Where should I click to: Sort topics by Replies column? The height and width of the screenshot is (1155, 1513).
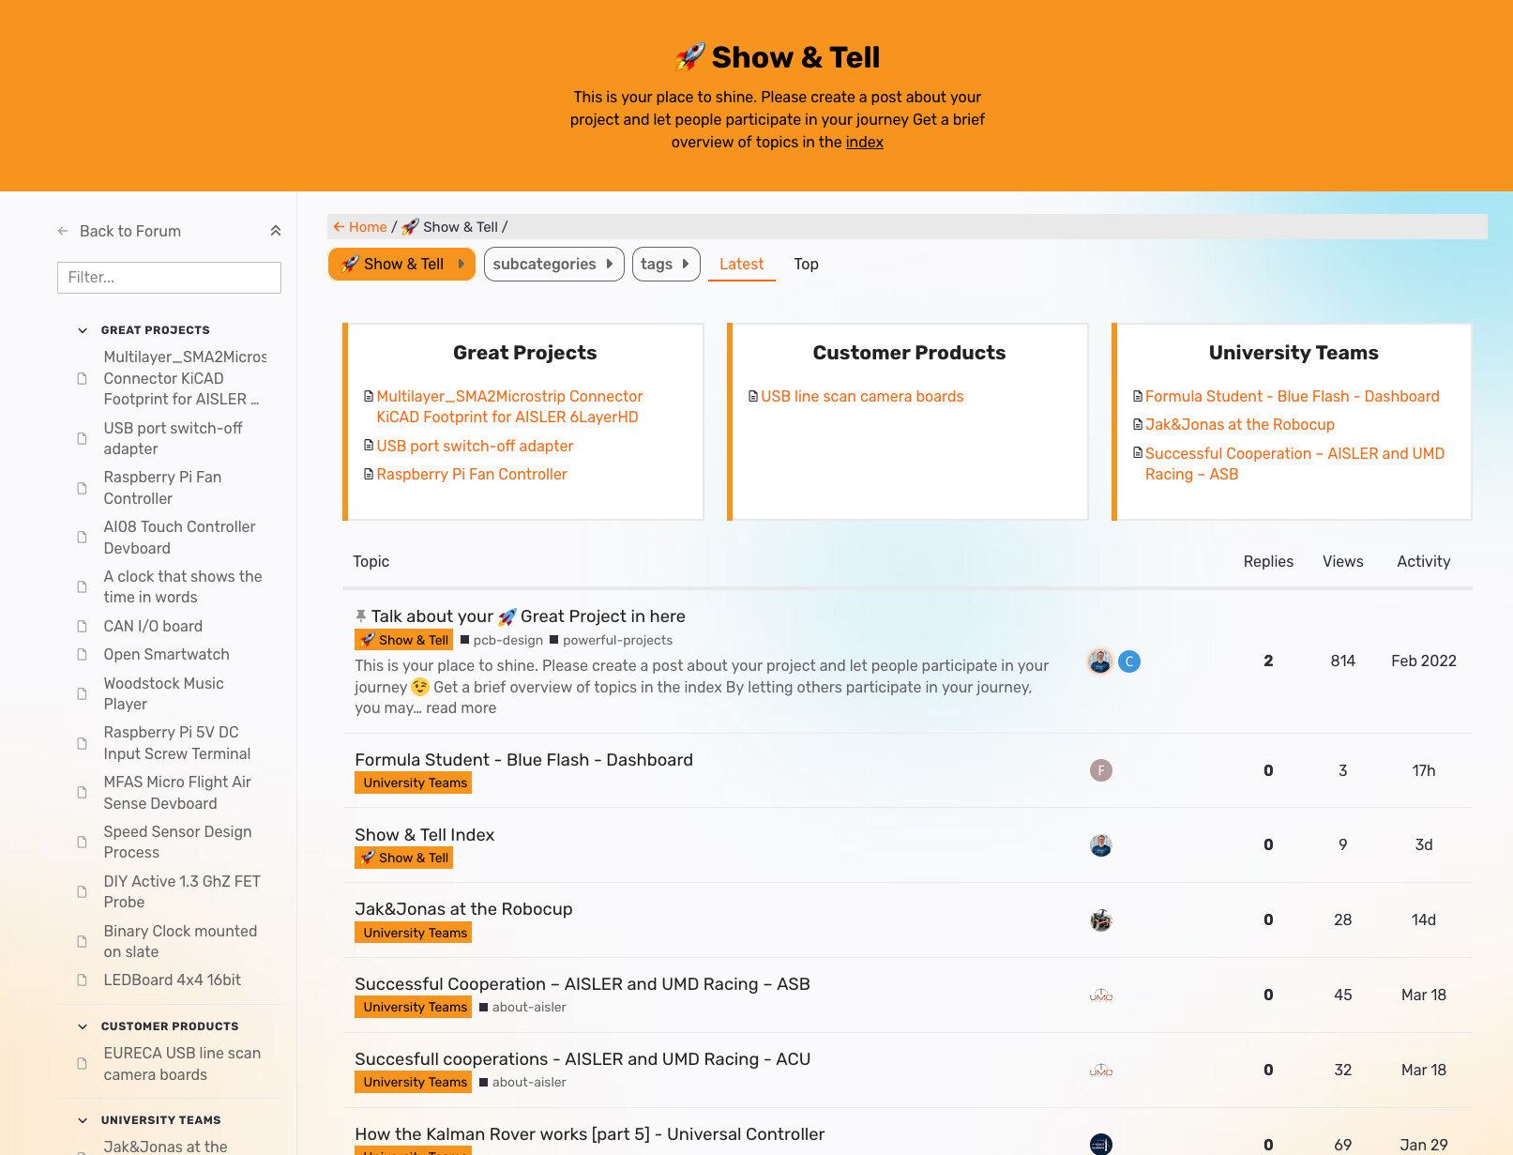tap(1268, 561)
